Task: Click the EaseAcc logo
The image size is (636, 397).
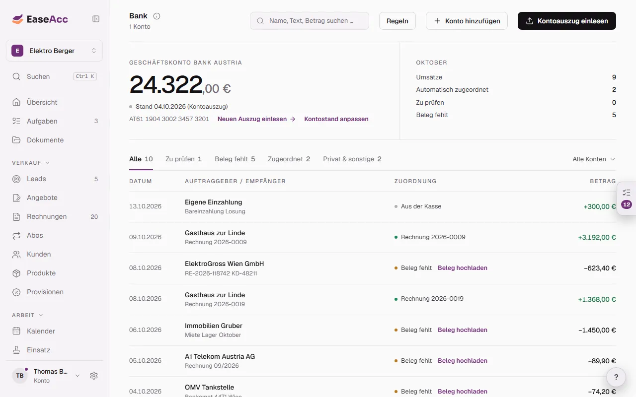Action: (x=40, y=19)
